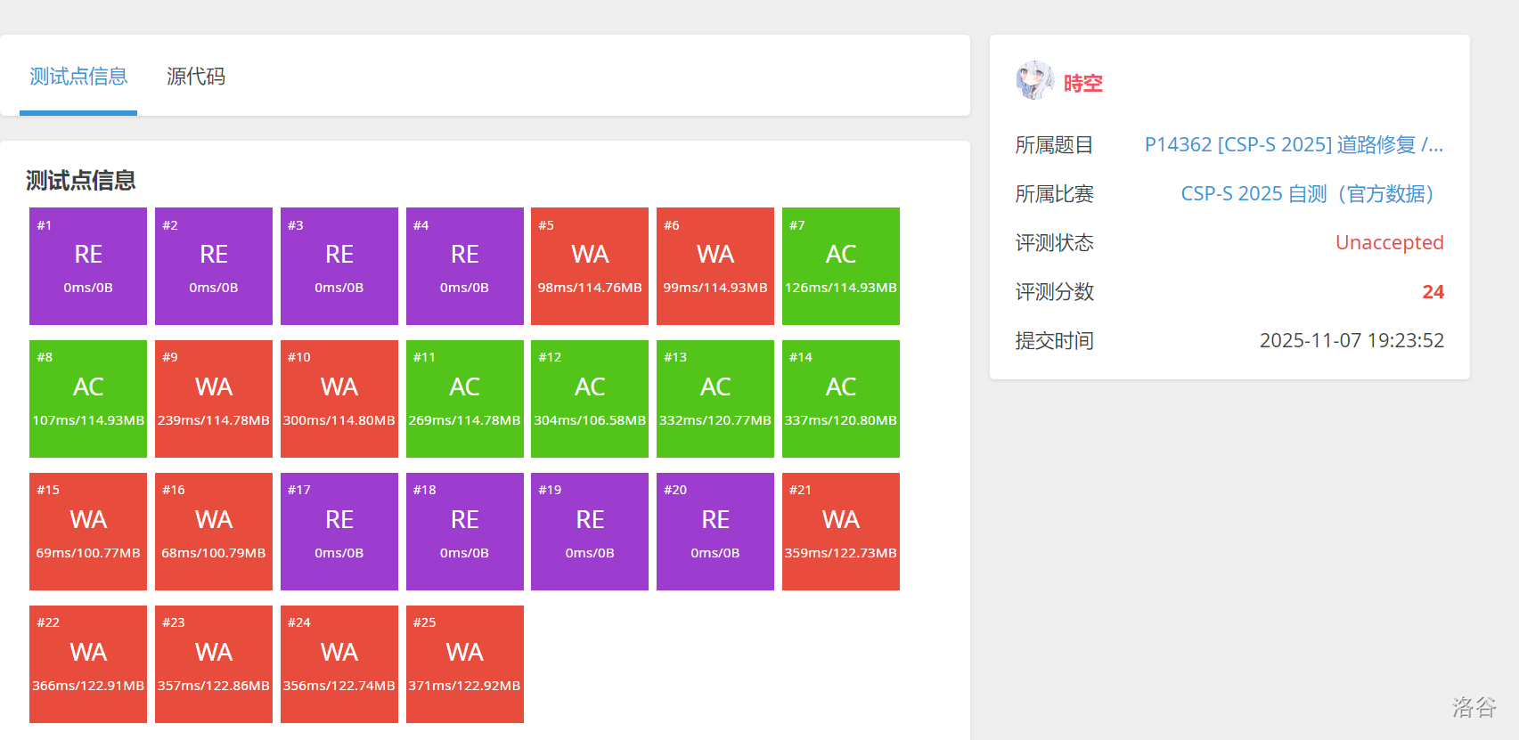Click test case #3 RE tile
The image size is (1519, 740).
click(339, 266)
